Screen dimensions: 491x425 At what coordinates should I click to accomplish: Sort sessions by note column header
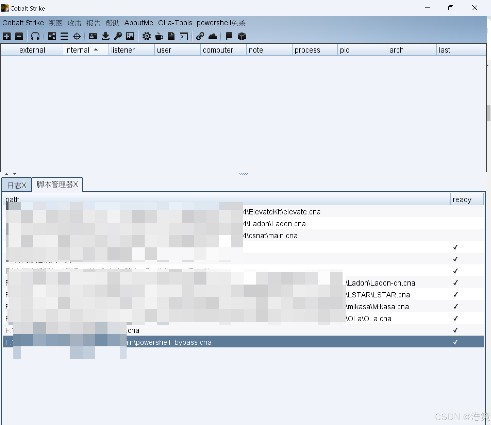pyautogui.click(x=269, y=50)
